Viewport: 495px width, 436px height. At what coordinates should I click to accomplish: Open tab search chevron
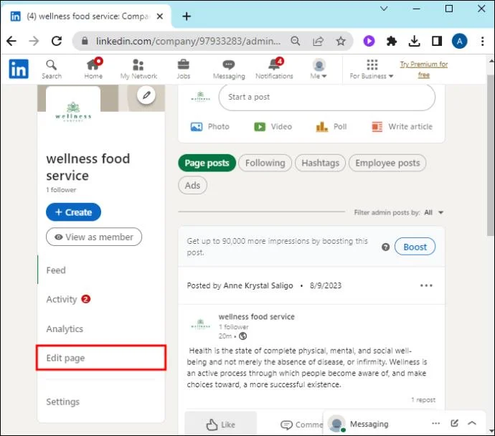384,9
